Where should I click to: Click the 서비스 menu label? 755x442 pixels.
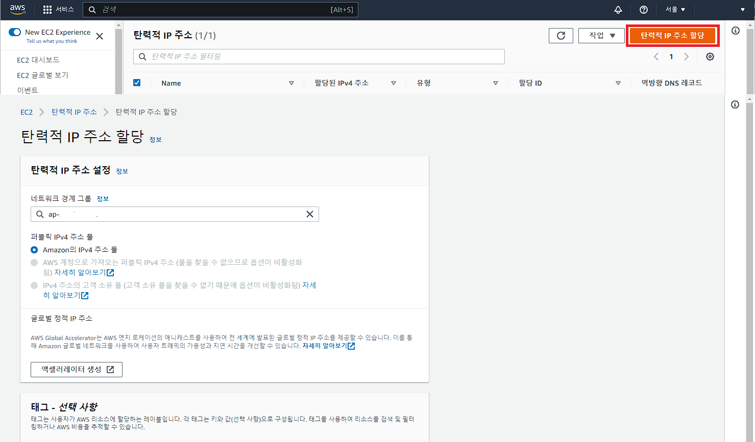(x=65, y=10)
